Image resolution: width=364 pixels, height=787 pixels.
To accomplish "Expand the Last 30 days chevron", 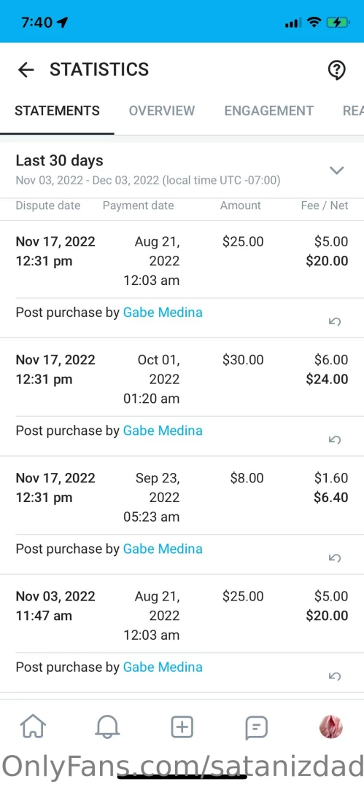I will point(336,170).
